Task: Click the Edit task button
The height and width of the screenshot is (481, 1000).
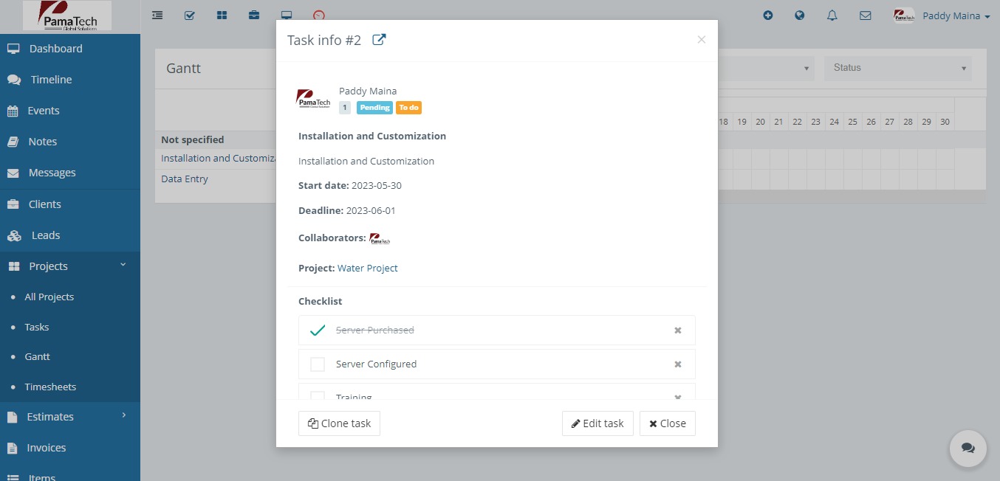Action: 597,423
